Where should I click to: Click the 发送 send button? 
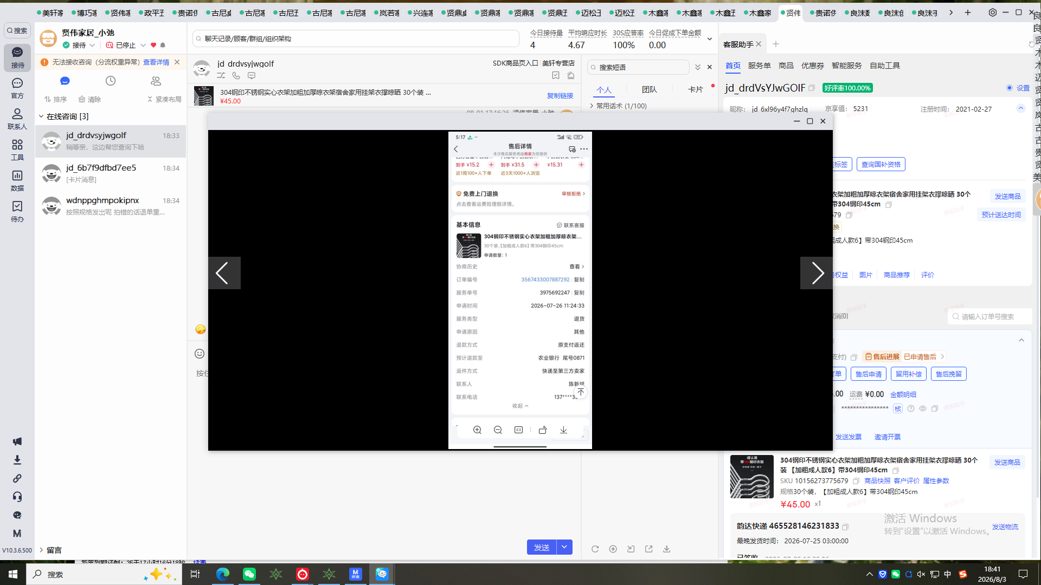click(x=542, y=547)
